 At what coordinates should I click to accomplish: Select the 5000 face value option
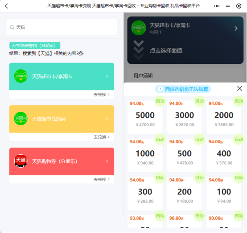click(x=145, y=117)
